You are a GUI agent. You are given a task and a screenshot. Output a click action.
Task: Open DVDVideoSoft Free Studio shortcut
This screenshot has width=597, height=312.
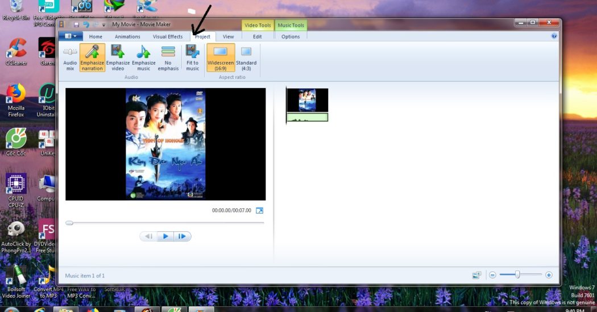pos(45,237)
